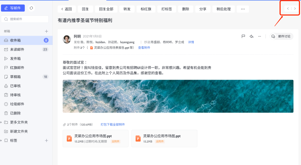Click the trash bin icon
This screenshot has height=165, width=301.
pyautogui.click(x=6, y=113)
